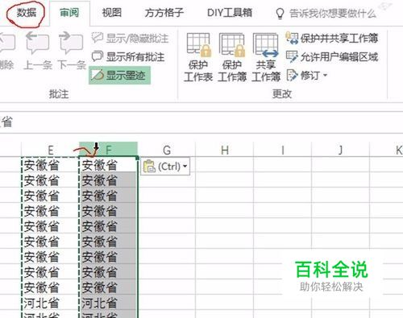Screen dimensions: 403x318
Task: Click 允许用户编辑区域
Action: tap(332, 57)
